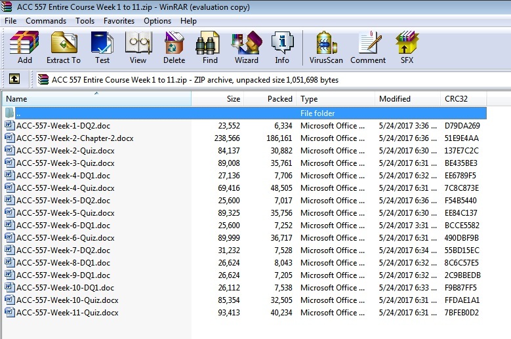
Task: Click packed value 32,505
Action: tap(281, 300)
